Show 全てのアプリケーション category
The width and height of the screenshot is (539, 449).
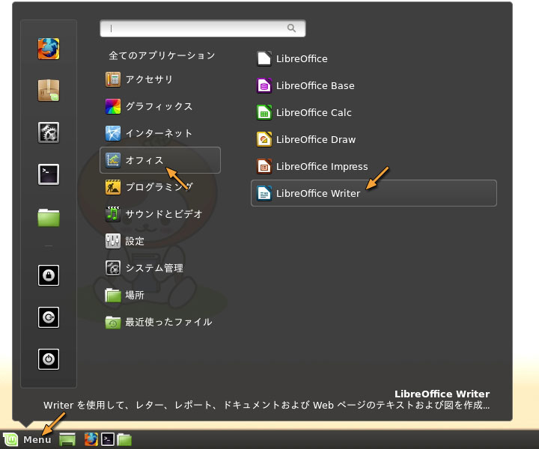162,55
